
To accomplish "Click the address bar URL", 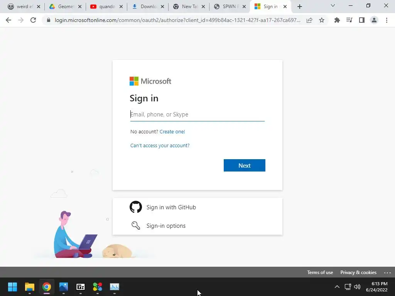I will click(177, 20).
